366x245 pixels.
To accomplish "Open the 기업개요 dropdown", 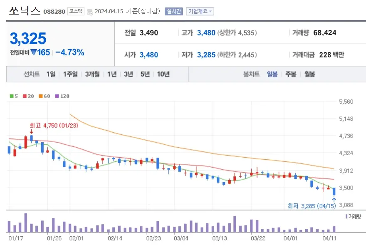I will tap(199, 11).
